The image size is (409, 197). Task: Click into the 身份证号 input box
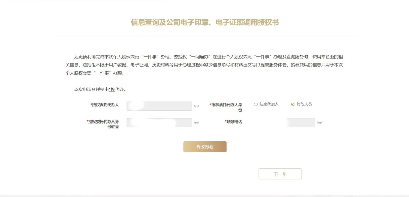(x=159, y=122)
